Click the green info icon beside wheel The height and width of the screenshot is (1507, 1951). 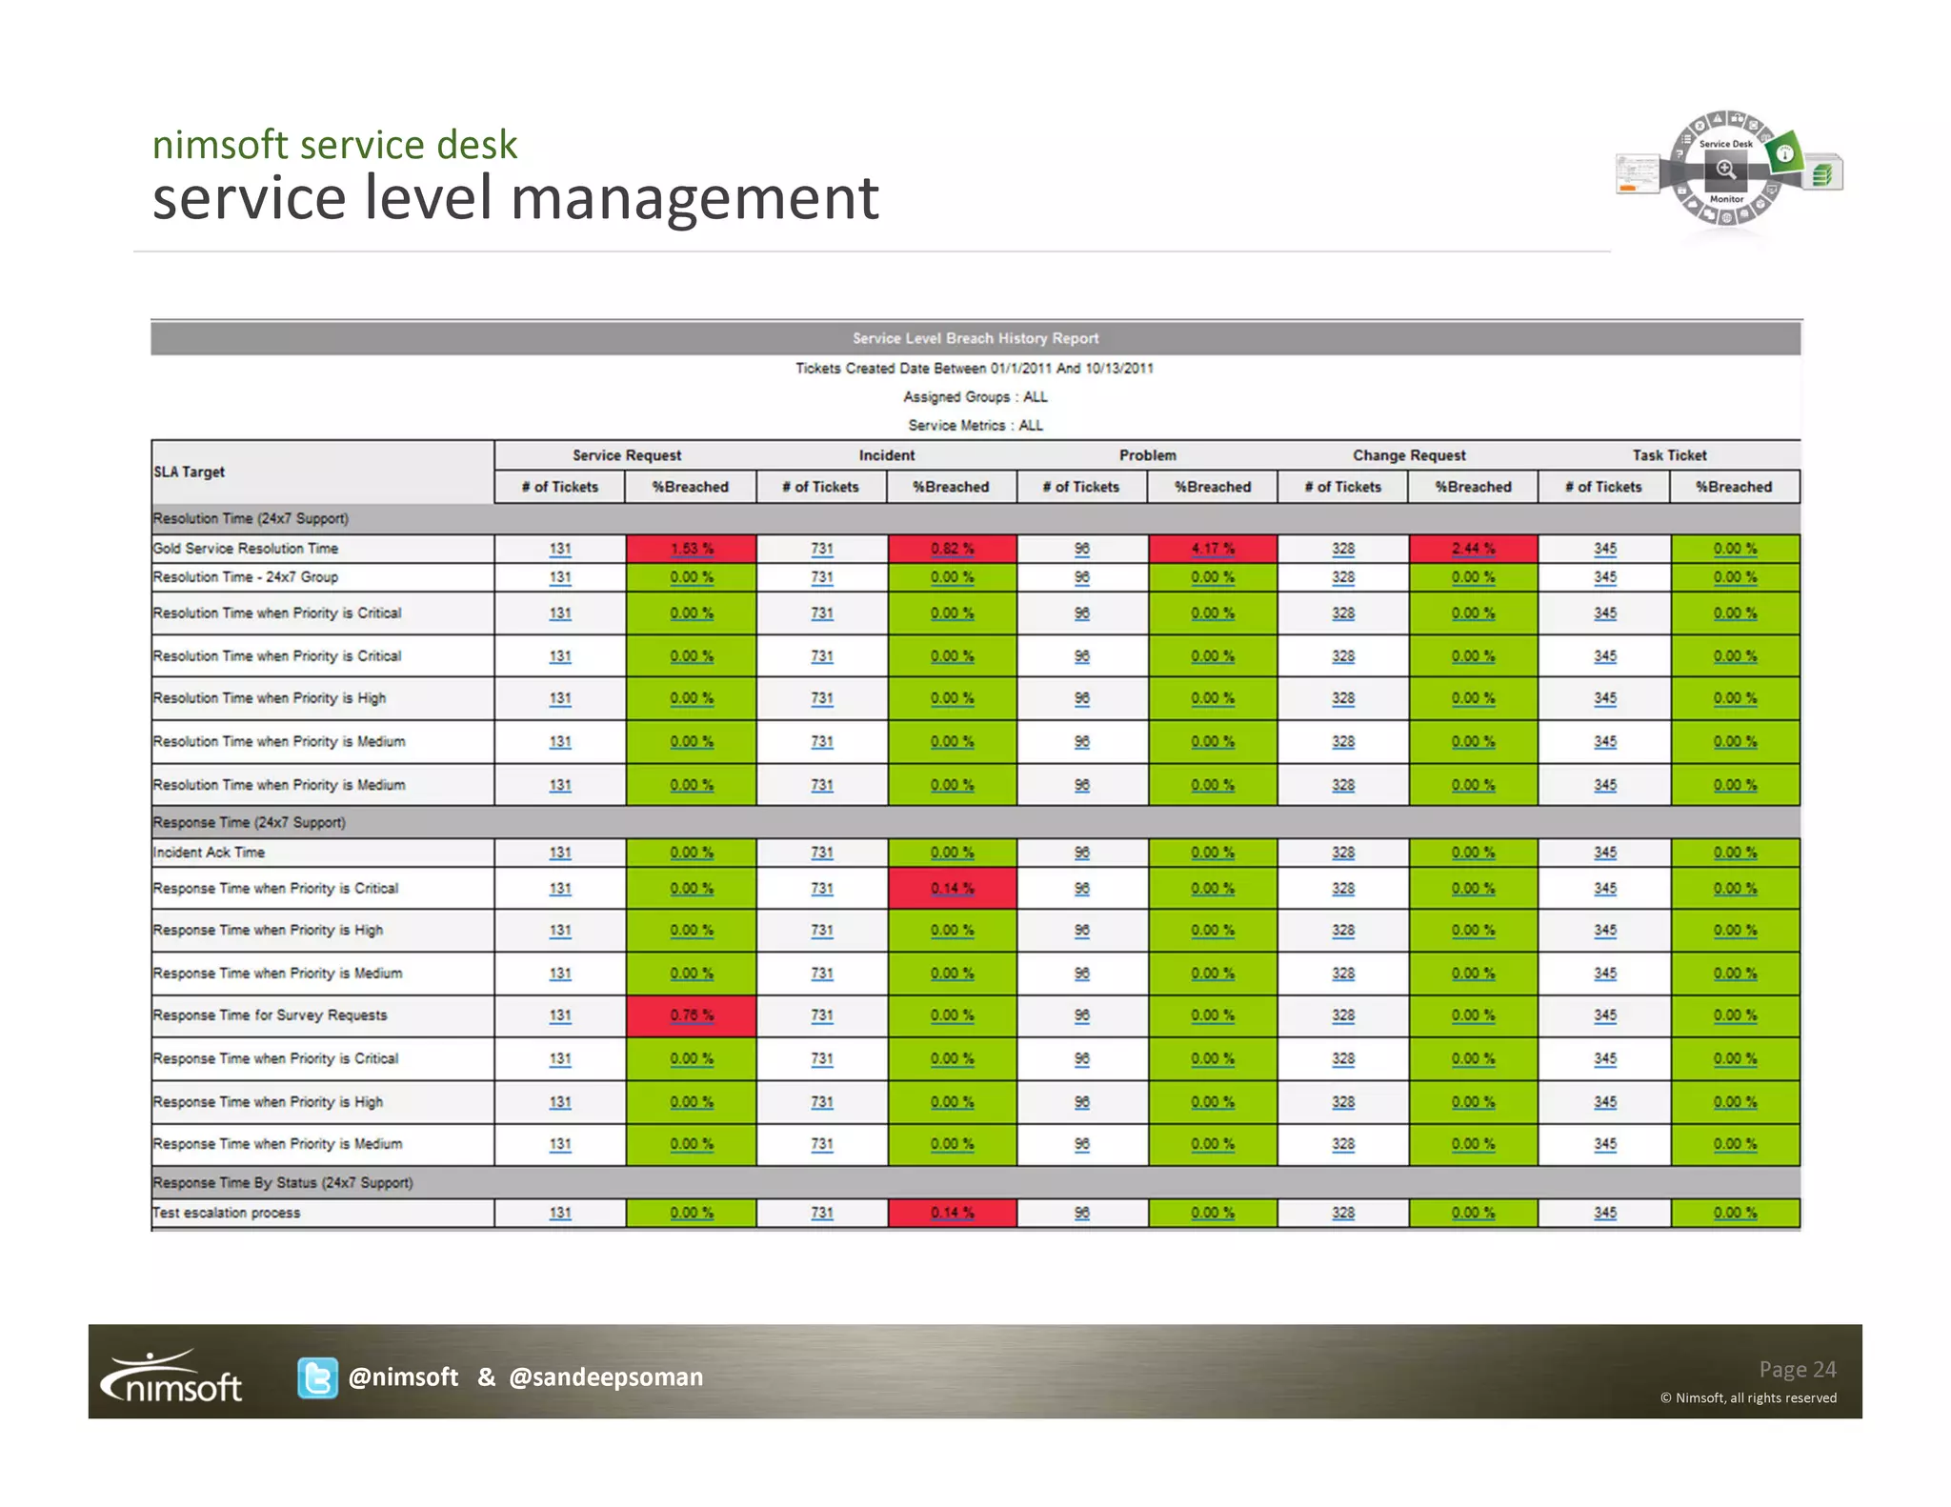[x=1784, y=152]
